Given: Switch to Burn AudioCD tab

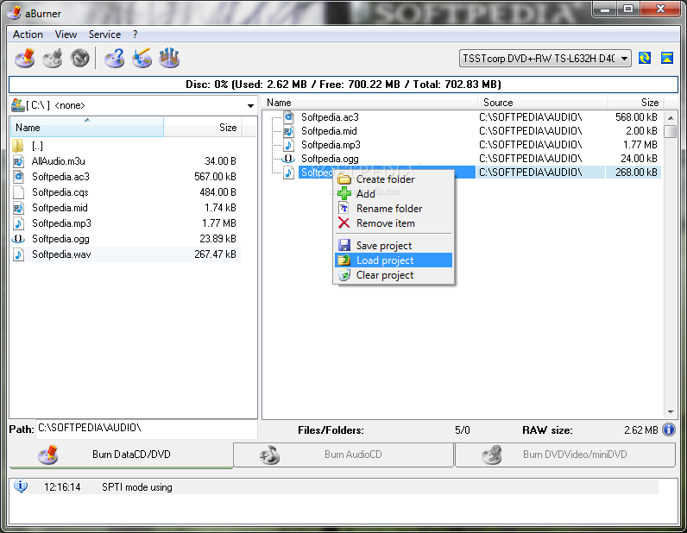Looking at the screenshot, I should point(343,455).
